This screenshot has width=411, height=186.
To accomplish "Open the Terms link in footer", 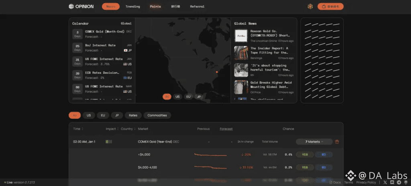I will tap(348, 182).
